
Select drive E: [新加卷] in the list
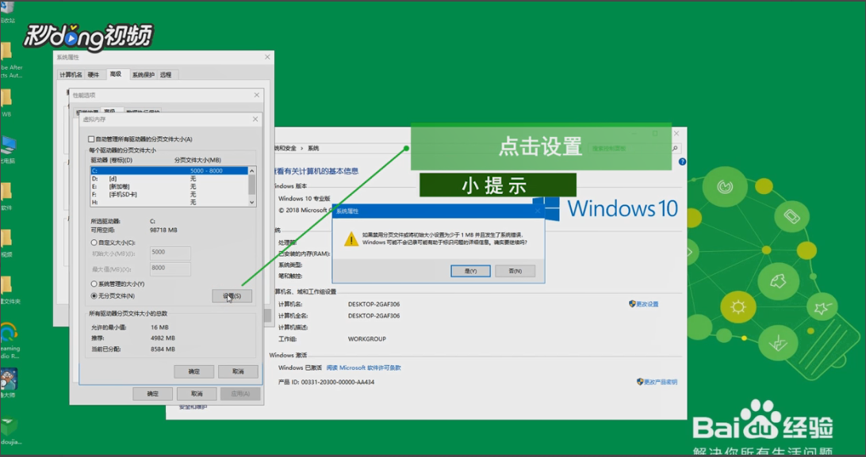point(169,186)
